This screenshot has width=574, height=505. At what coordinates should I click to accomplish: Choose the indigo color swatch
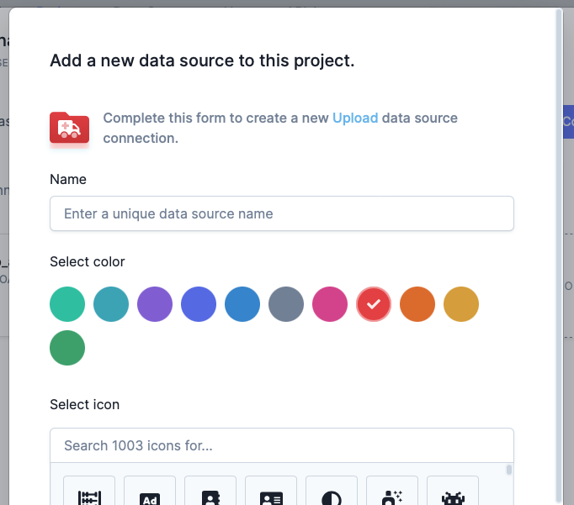pyautogui.click(x=199, y=304)
